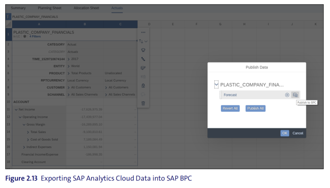Click the PLASTIC_COMPANY_FINANCIALS table title cell
Screen dimensions: 330x188
coord(43,32)
